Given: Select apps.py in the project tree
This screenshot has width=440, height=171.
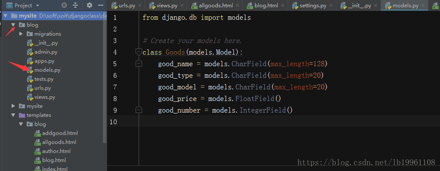Looking at the screenshot, I should [44, 61].
